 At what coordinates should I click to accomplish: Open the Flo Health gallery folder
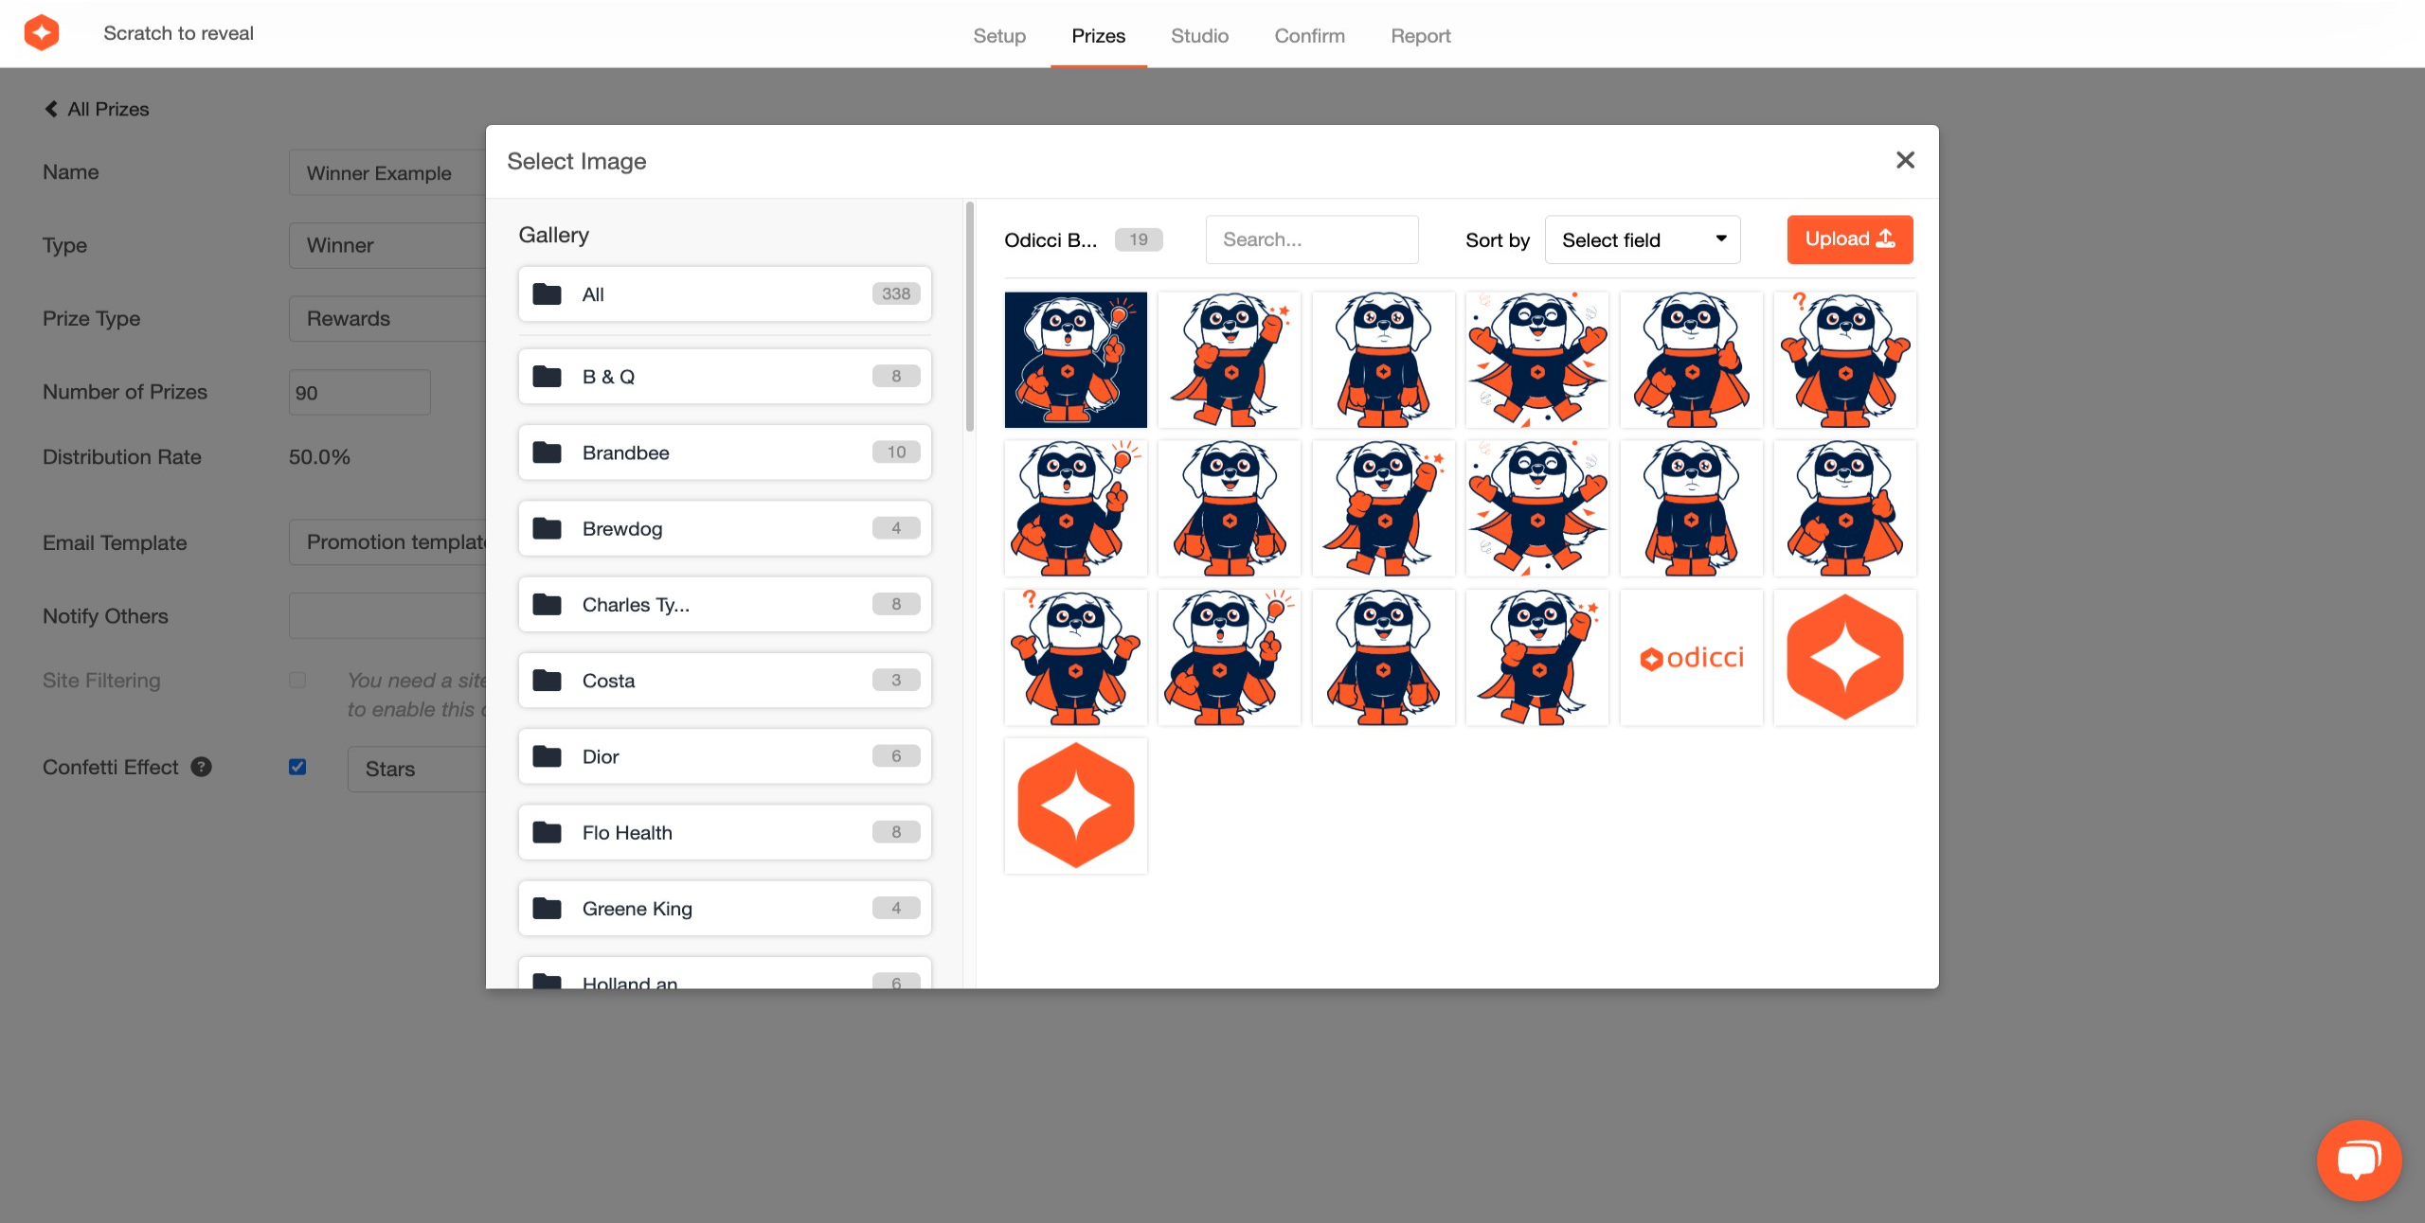725,832
